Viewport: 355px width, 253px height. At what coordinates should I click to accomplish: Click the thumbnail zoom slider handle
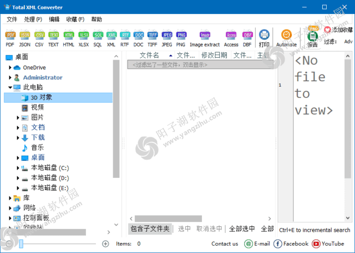click(x=21, y=244)
